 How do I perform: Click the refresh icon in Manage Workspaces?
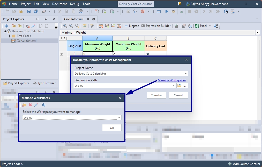pyautogui.click(x=44, y=105)
